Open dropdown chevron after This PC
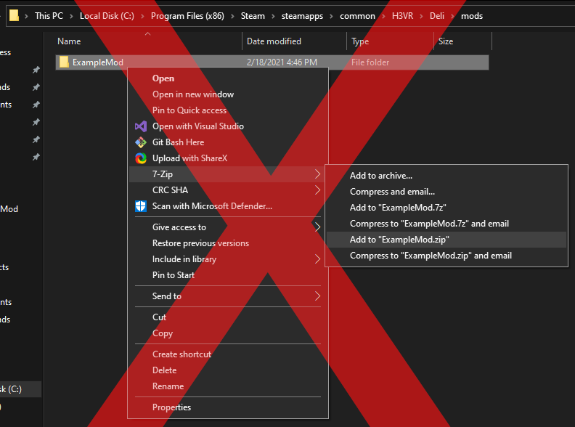This screenshot has width=575, height=427. point(71,16)
